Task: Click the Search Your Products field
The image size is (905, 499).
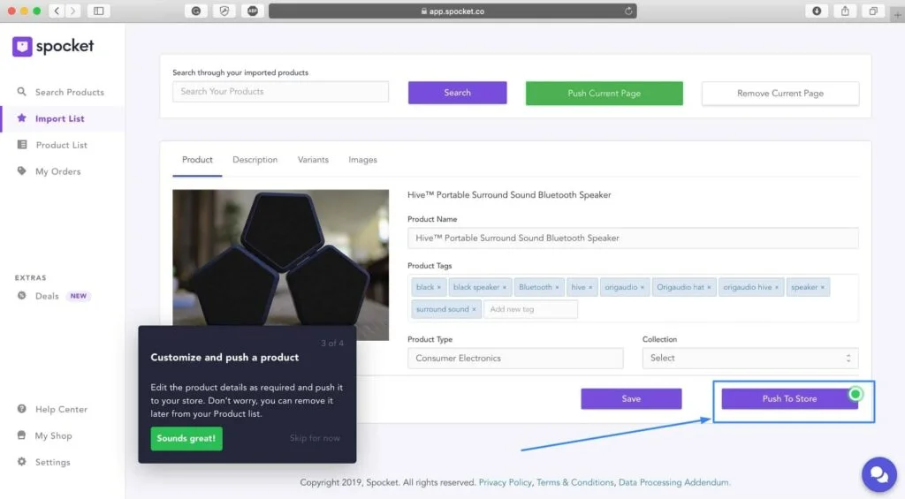Action: coord(280,92)
